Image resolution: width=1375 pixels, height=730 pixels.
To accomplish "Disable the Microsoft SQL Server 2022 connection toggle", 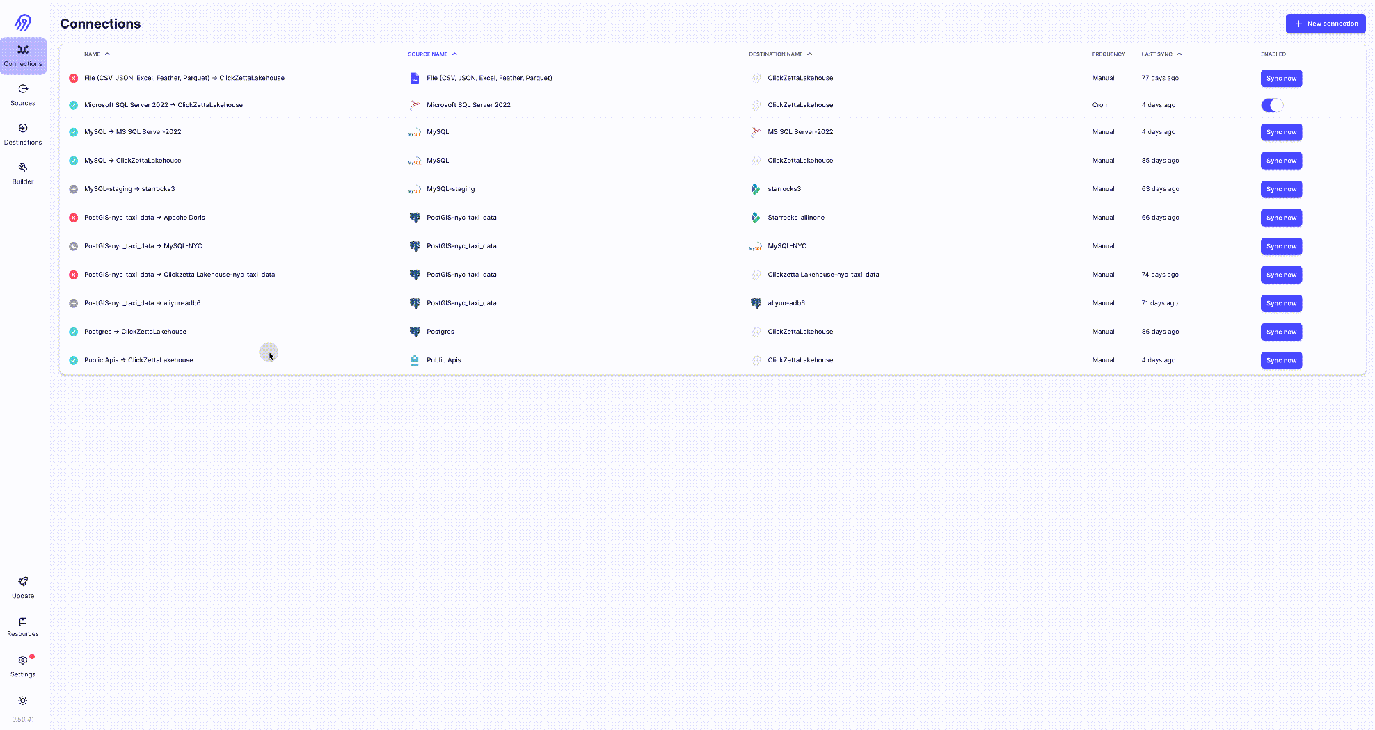I will point(1272,105).
